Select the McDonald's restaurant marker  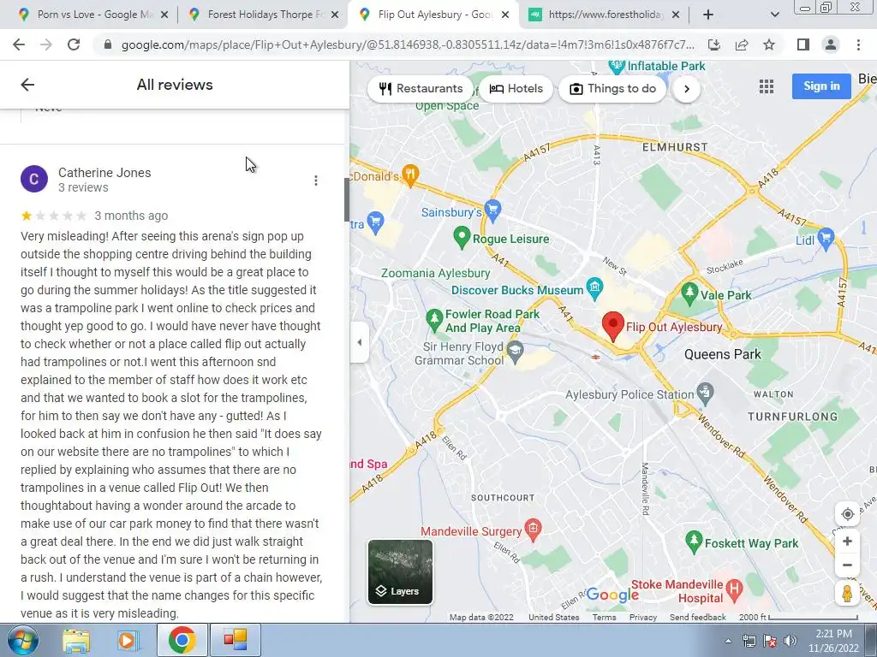pos(410,175)
